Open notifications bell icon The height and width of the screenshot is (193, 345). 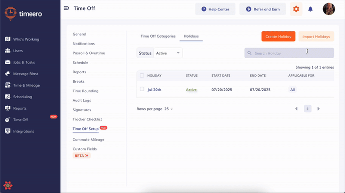(310, 9)
